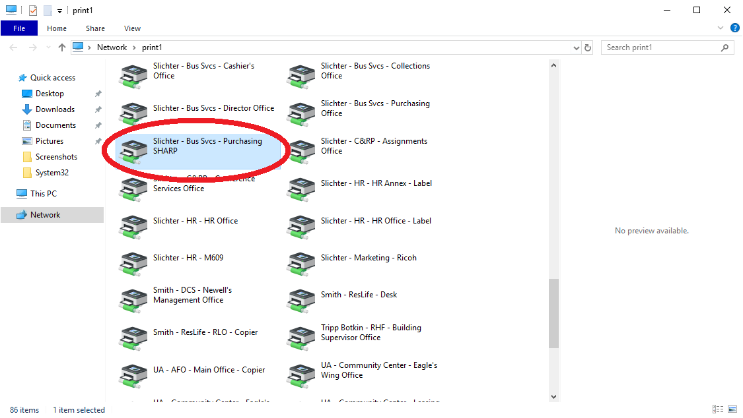Open Downloads in the navigation pane
Viewport: 743px width, 418px height.
click(55, 109)
